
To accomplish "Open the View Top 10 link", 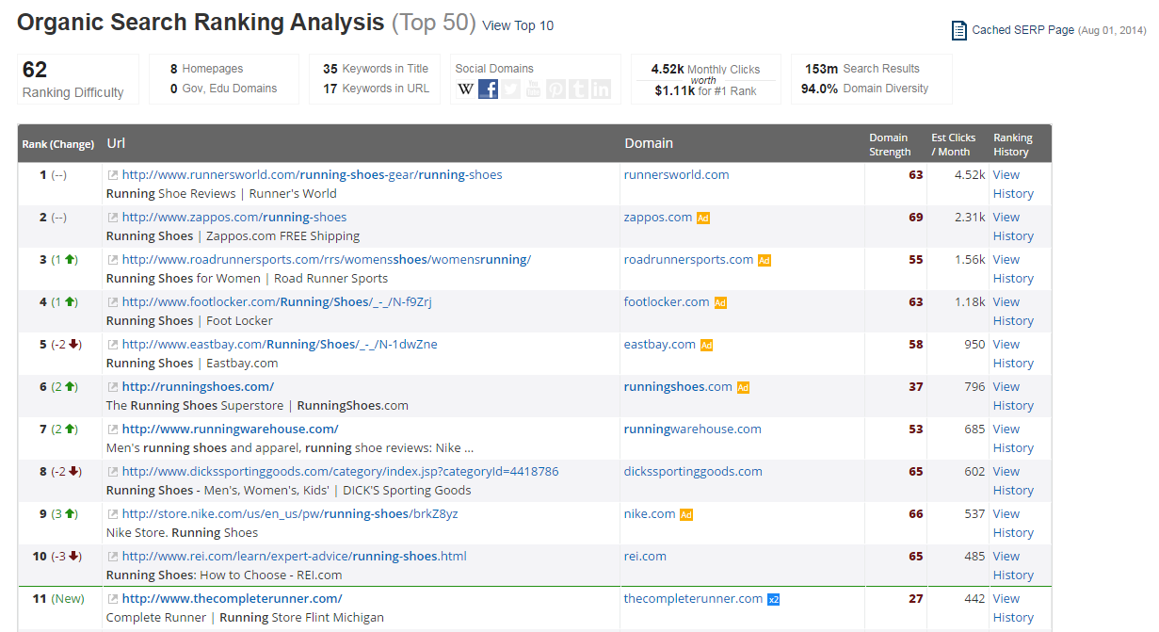I will coord(516,26).
